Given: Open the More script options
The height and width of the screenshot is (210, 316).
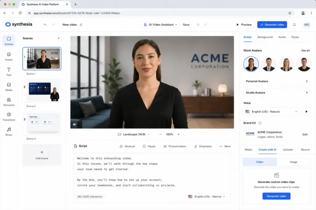Looking at the screenshot, I should coord(225,146).
